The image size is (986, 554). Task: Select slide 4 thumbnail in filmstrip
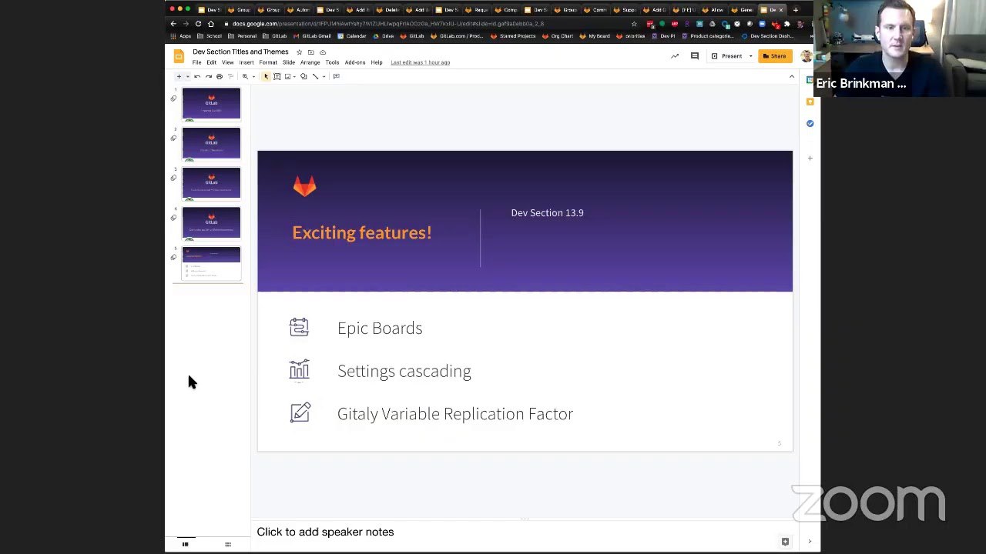point(211,223)
